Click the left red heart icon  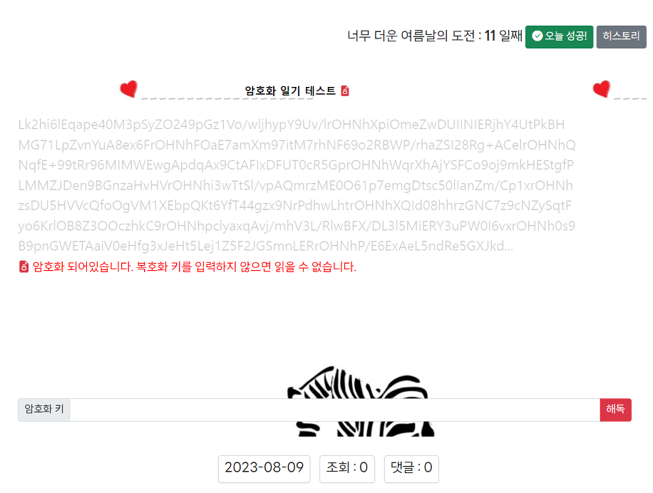click(129, 88)
